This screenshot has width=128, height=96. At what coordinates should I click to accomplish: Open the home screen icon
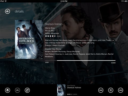7,90
